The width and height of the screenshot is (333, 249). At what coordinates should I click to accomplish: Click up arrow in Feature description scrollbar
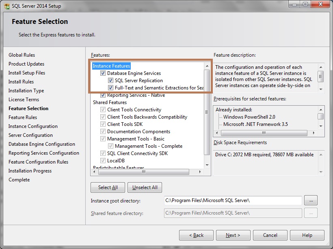click(x=321, y=67)
